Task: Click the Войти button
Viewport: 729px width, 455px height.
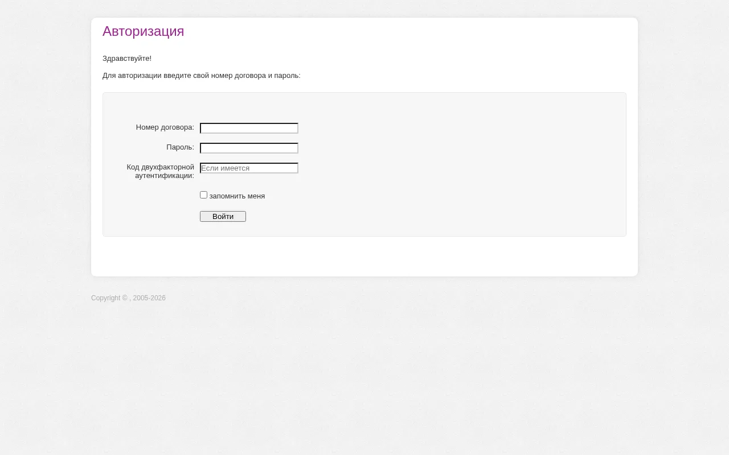Action: (223, 216)
